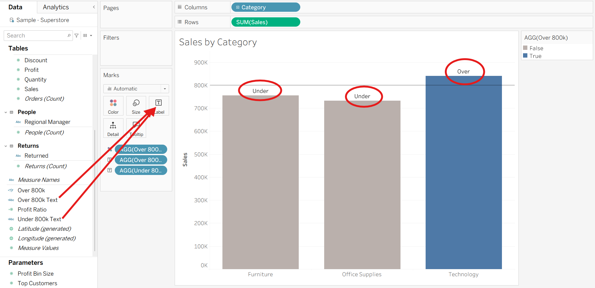Click the Sales by Category chart title
This screenshot has height=288, width=595.
(218, 42)
